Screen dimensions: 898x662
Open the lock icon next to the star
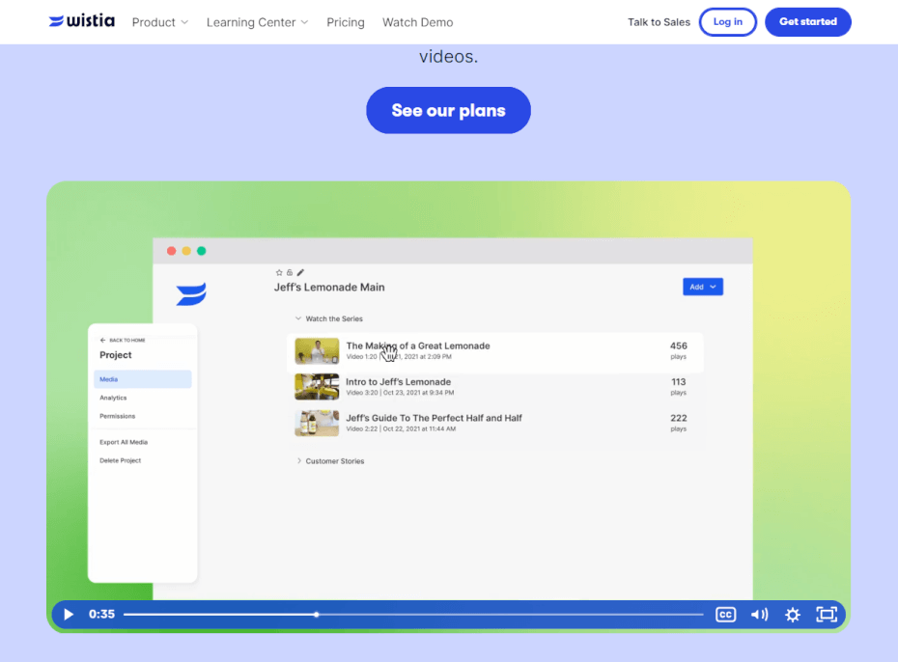290,273
